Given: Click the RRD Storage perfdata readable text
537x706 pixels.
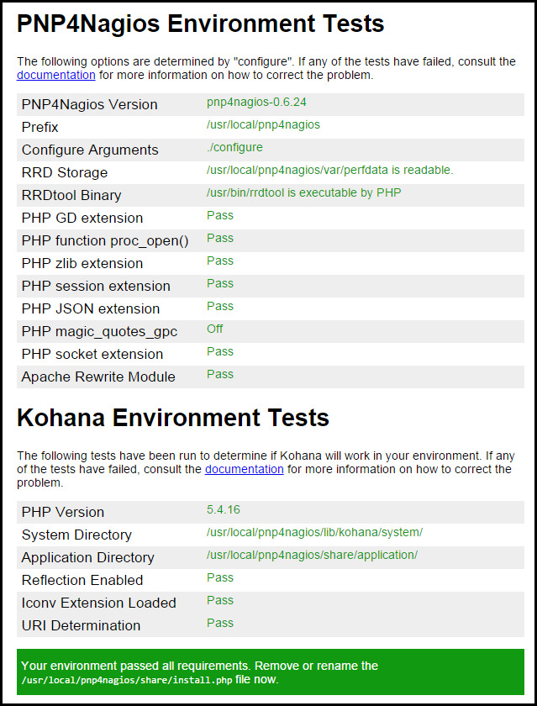Looking at the screenshot, I should (329, 170).
